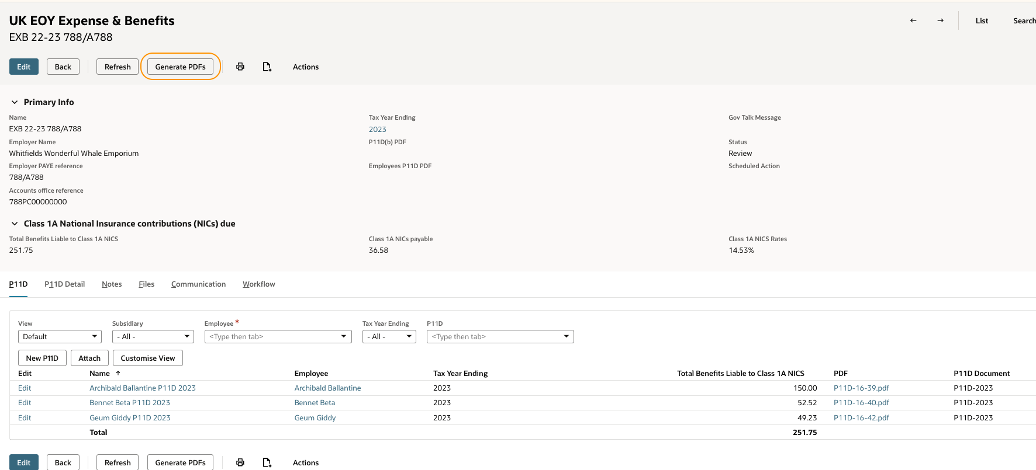Select employer name Whitfields Wonderful Whale Emporium
Screen dimensions: 1036x470
coord(74,154)
